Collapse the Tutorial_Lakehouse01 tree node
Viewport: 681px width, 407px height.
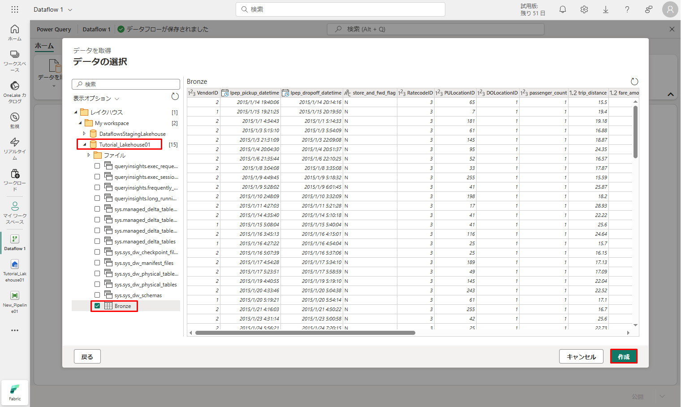[x=84, y=144]
